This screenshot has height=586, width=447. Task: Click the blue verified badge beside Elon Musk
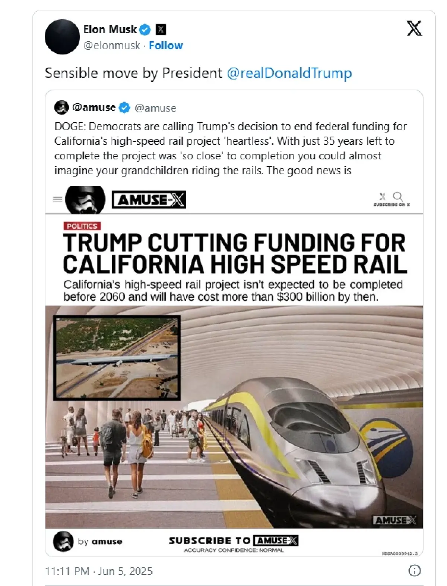click(x=145, y=29)
